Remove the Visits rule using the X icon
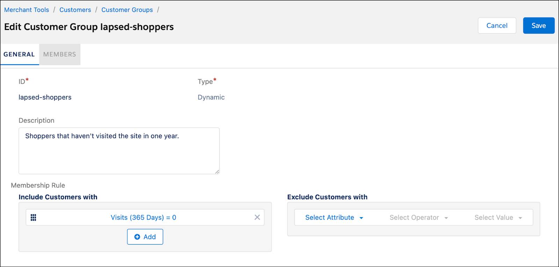Image resolution: width=559 pixels, height=267 pixels. click(257, 217)
